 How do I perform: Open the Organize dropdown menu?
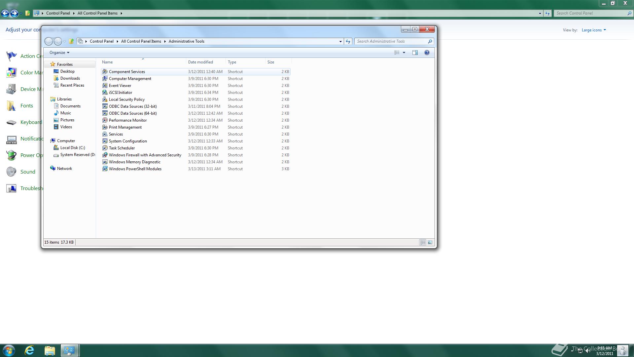pos(59,53)
